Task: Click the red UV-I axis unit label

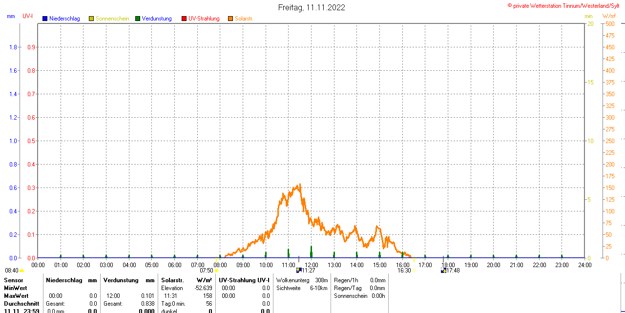Action: (x=28, y=16)
